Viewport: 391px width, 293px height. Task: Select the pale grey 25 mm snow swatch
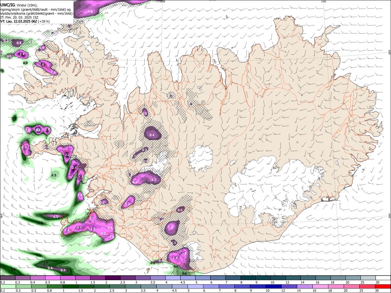[x=368, y=278]
